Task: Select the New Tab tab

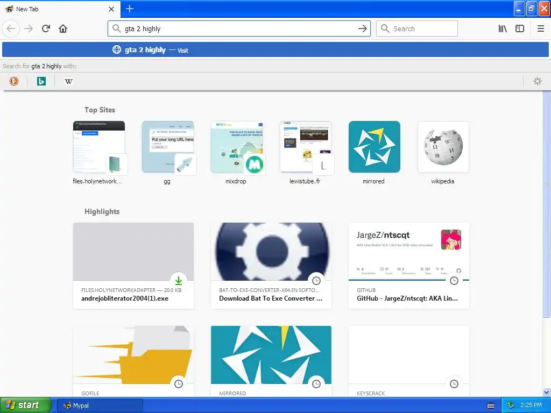Action: [60, 9]
